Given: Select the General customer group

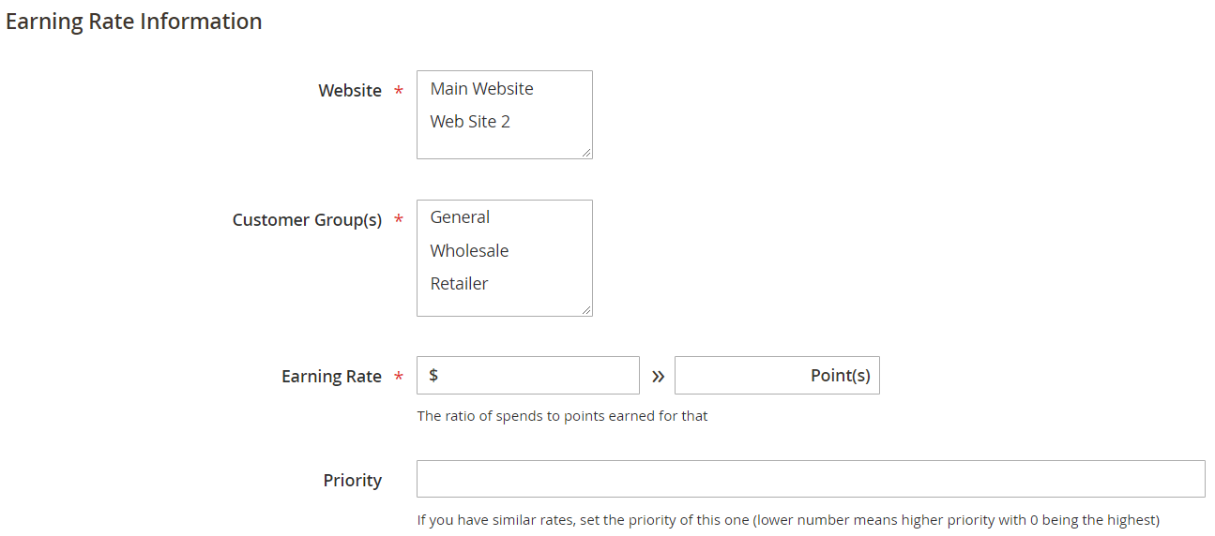Looking at the screenshot, I should (x=460, y=217).
